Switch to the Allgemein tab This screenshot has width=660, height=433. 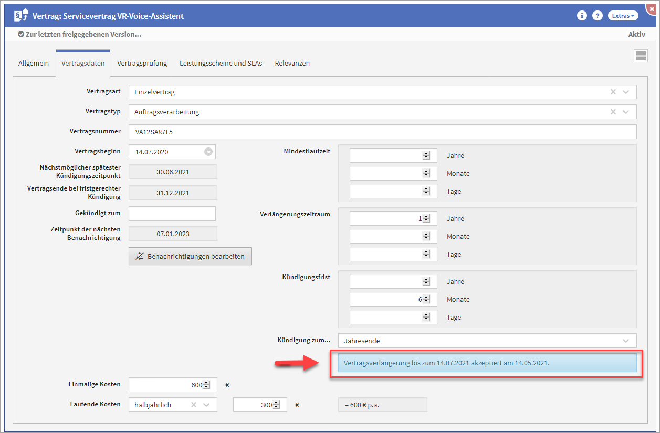(34, 63)
